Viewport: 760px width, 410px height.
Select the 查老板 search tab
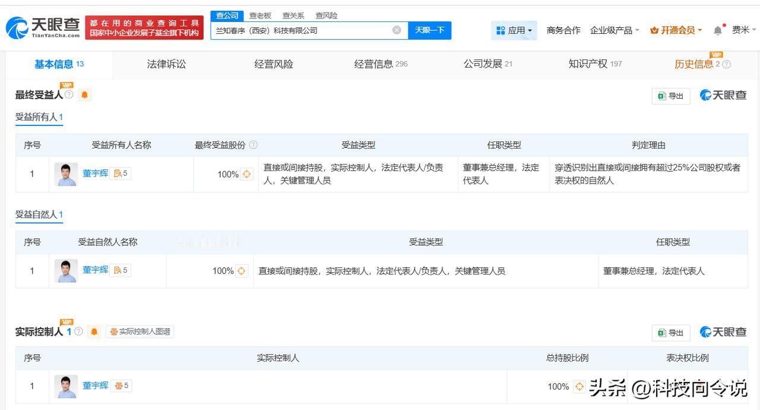(x=260, y=15)
